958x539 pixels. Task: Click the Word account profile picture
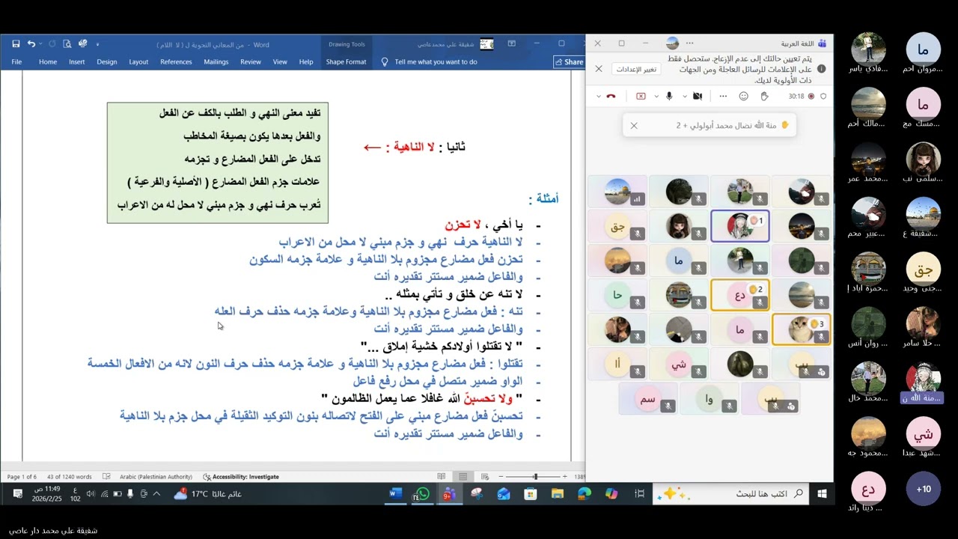point(486,44)
